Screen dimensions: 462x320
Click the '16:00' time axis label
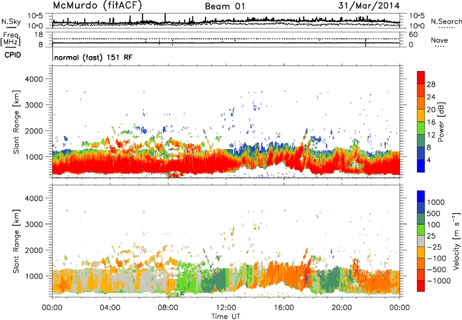click(284, 308)
